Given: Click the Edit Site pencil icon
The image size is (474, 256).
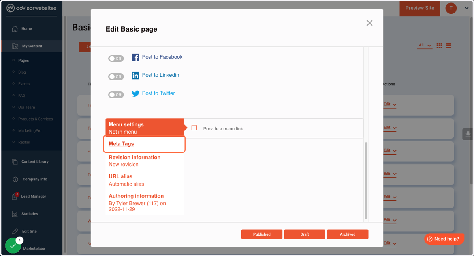Looking at the screenshot, I should 15,232.
